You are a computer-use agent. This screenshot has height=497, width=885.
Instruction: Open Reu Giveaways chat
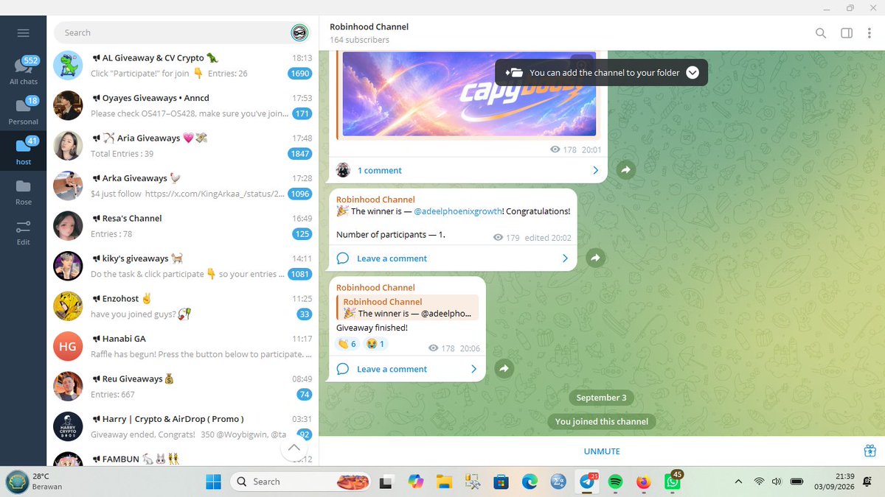tap(182, 387)
